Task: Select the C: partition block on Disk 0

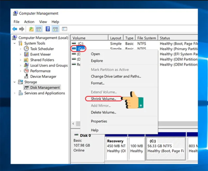Action: click(x=165, y=148)
